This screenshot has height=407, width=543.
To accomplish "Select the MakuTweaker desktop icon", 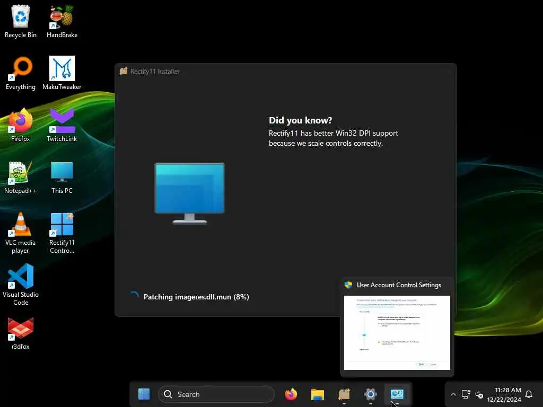I will tap(62, 73).
